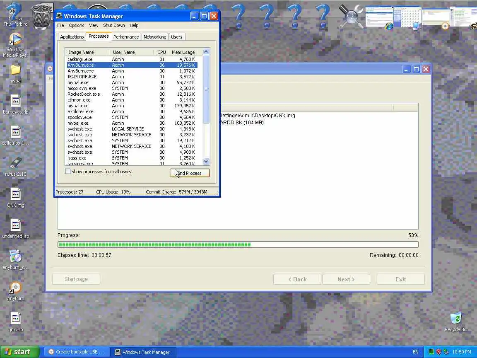Switch to the Users tab
The image size is (477, 358).
(177, 37)
